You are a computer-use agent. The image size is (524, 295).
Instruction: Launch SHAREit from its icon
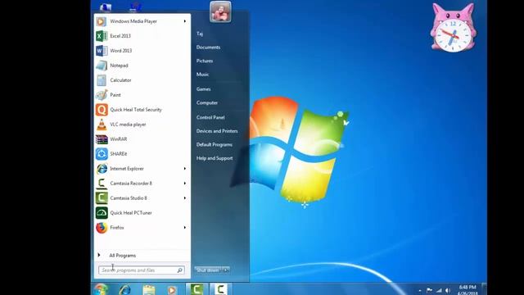click(102, 153)
